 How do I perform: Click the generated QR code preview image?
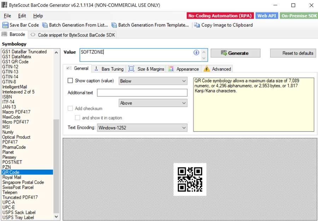pos(190,179)
